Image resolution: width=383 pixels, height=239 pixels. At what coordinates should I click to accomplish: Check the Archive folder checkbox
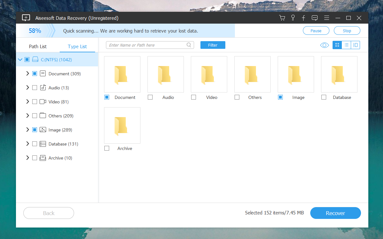[107, 148]
